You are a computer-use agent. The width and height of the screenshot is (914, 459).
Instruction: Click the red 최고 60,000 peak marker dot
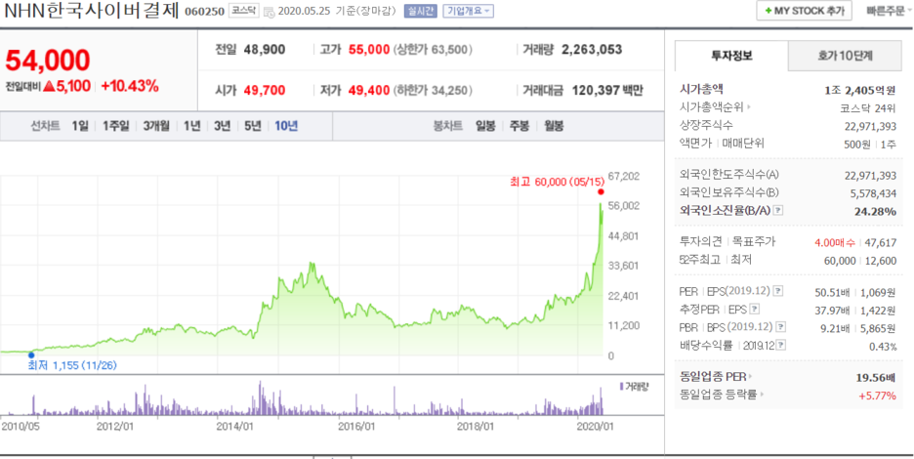pyautogui.click(x=601, y=191)
